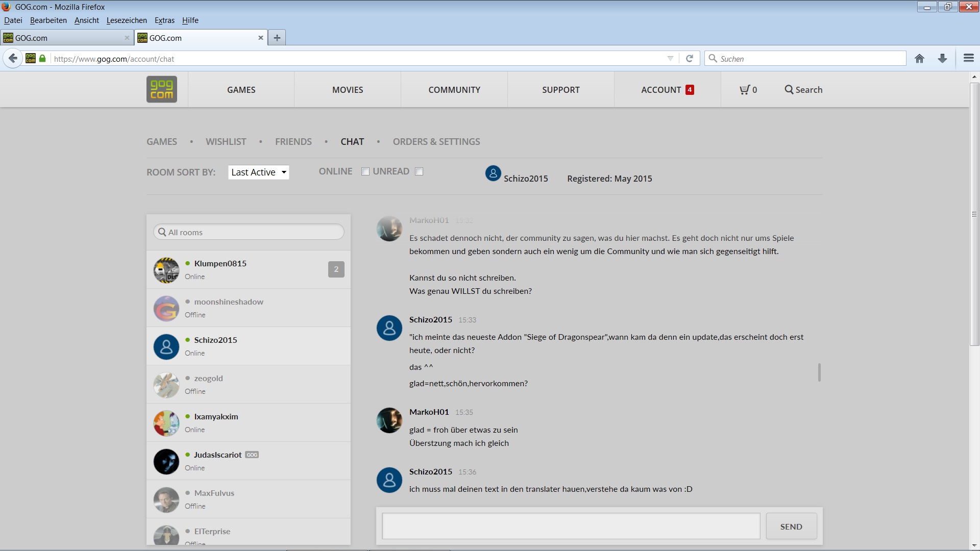The height and width of the screenshot is (551, 980).
Task: Click the browser back arrow
Action: [13, 59]
